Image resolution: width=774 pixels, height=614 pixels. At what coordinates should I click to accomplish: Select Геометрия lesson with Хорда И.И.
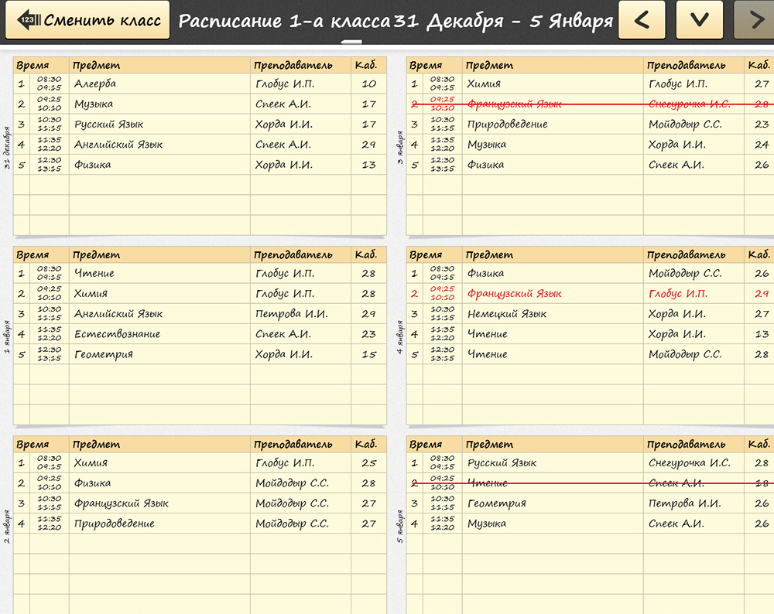(x=200, y=354)
